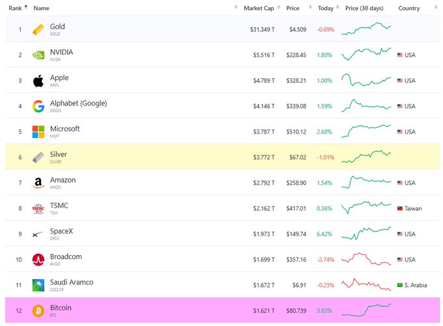Click the S. Arabia country label
The height and width of the screenshot is (326, 443).
[x=416, y=285]
